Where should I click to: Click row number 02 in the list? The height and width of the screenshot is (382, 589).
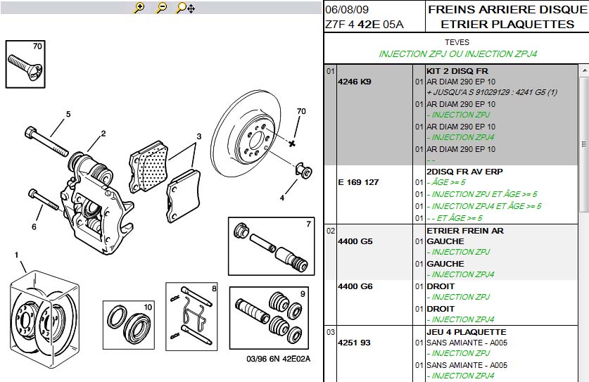[331, 231]
